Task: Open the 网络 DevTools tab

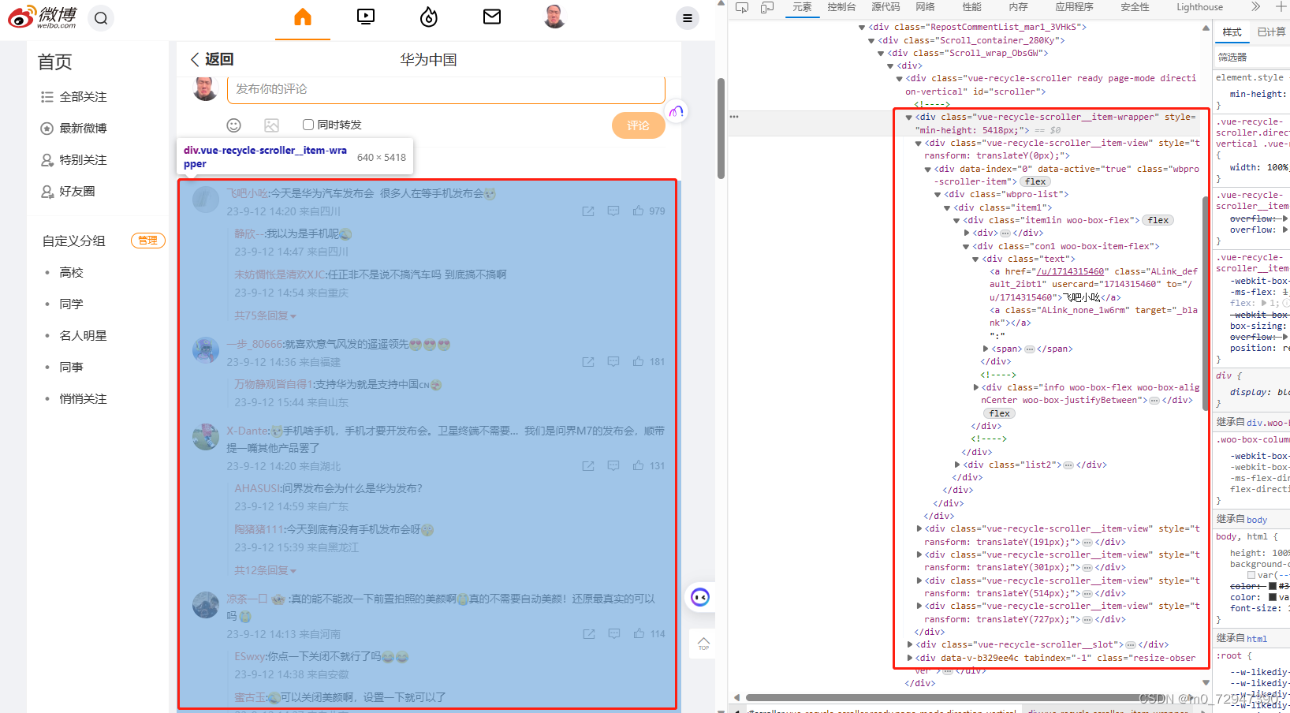Action: [926, 7]
